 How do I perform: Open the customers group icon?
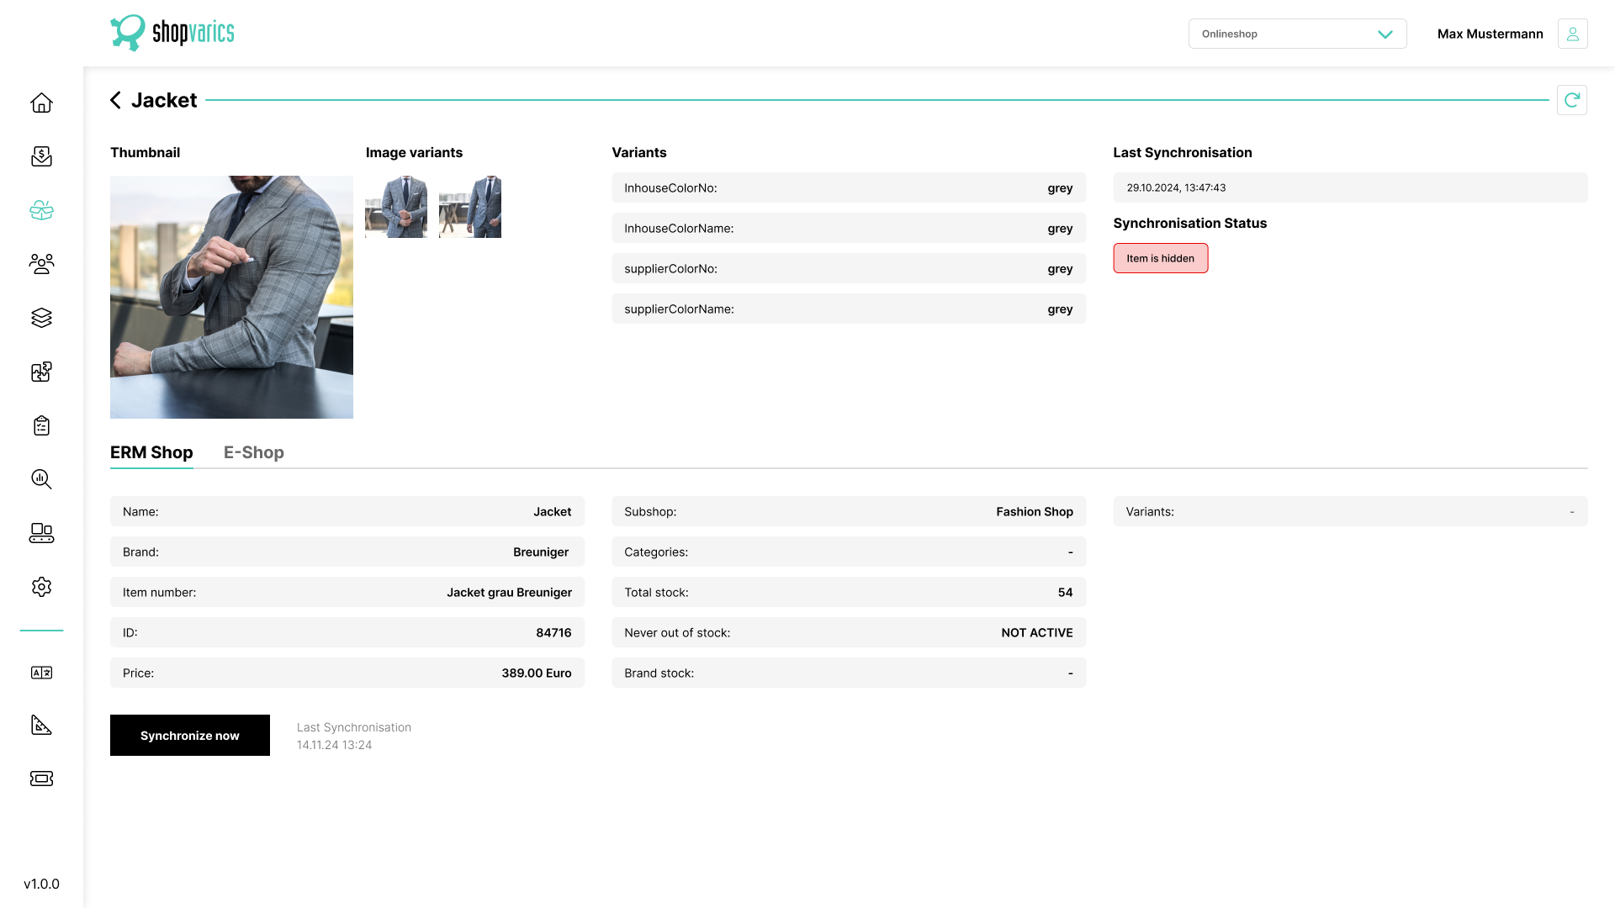(41, 264)
